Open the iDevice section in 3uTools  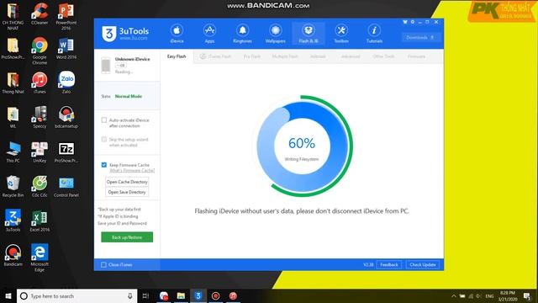[177, 34]
